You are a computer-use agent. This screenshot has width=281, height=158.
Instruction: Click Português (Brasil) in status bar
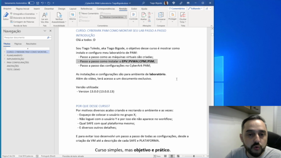48,156
